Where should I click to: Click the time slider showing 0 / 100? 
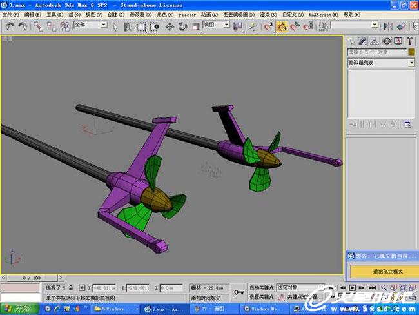point(32,278)
